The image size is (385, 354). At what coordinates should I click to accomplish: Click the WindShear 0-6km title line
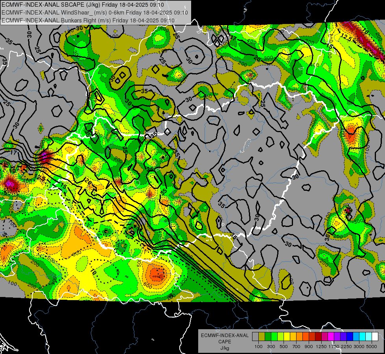95,13
